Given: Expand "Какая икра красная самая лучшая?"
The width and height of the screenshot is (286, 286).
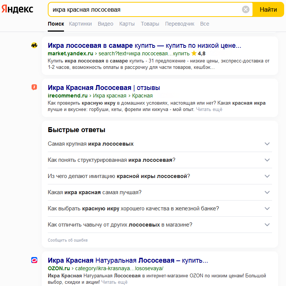Looking at the screenshot, I should click(x=267, y=192).
